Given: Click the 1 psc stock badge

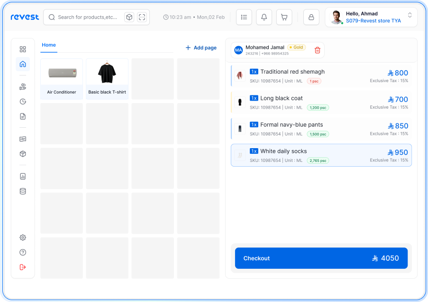Looking at the screenshot, I should 314,81.
